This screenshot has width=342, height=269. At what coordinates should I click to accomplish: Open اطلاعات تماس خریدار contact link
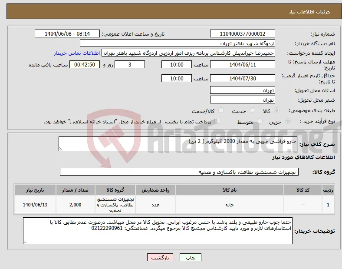pos(77,53)
